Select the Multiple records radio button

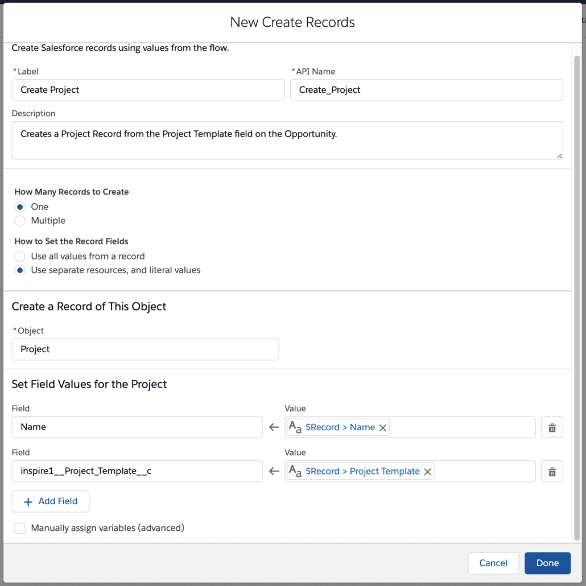tap(20, 221)
